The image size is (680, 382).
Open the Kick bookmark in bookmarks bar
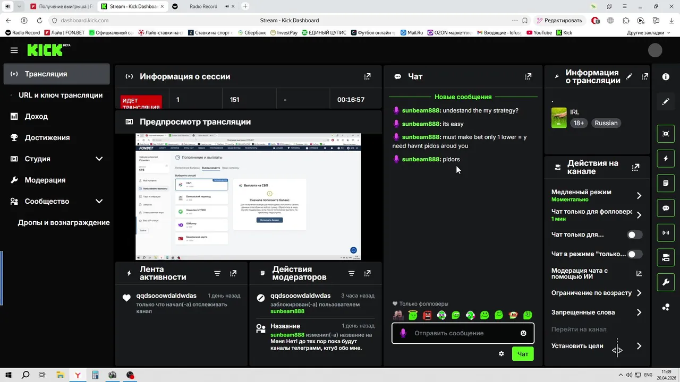click(564, 32)
